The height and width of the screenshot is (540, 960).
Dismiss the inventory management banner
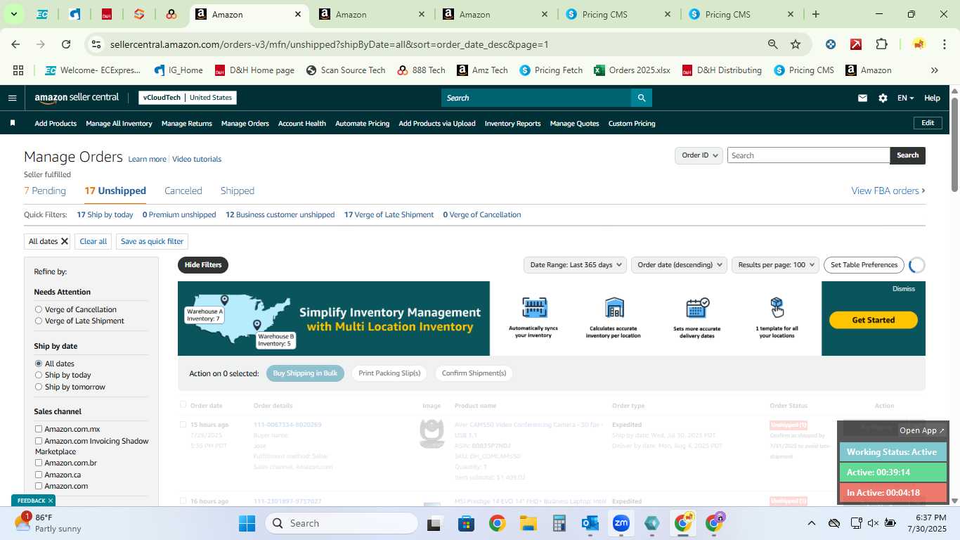click(x=904, y=288)
